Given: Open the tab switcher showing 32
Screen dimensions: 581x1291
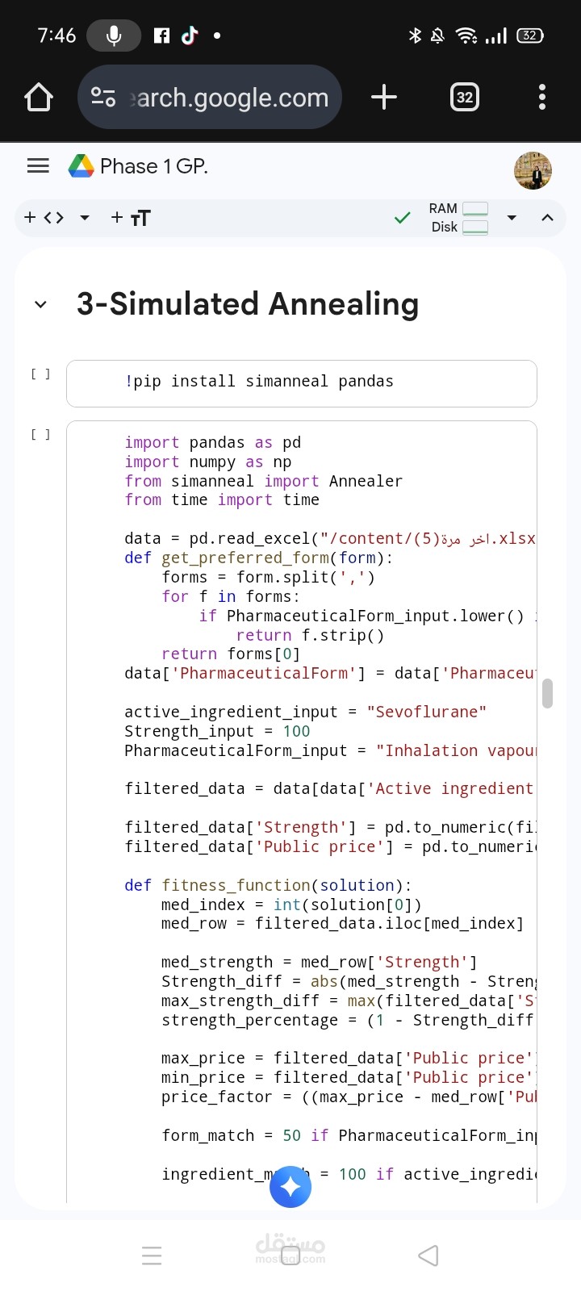Looking at the screenshot, I should (x=464, y=98).
